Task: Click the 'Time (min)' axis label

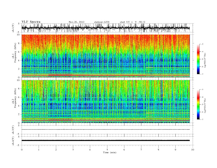Action: pos(110,152)
